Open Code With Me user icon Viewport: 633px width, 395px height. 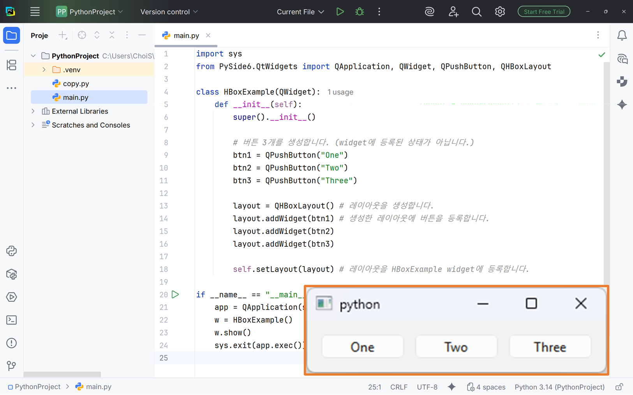[x=453, y=12]
